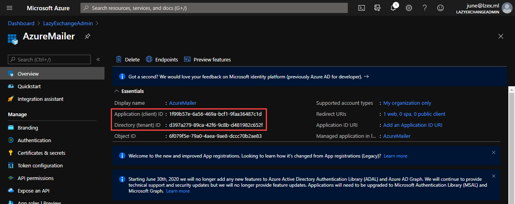The height and width of the screenshot is (204, 515).
Task: Dismiss the ADAL deprecation notice
Action: point(494,176)
